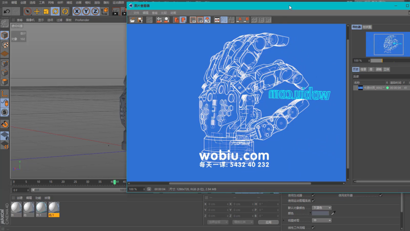Open the 默认对象颜色 dropdown
Viewport: 410px width, 231px height.
click(322, 208)
